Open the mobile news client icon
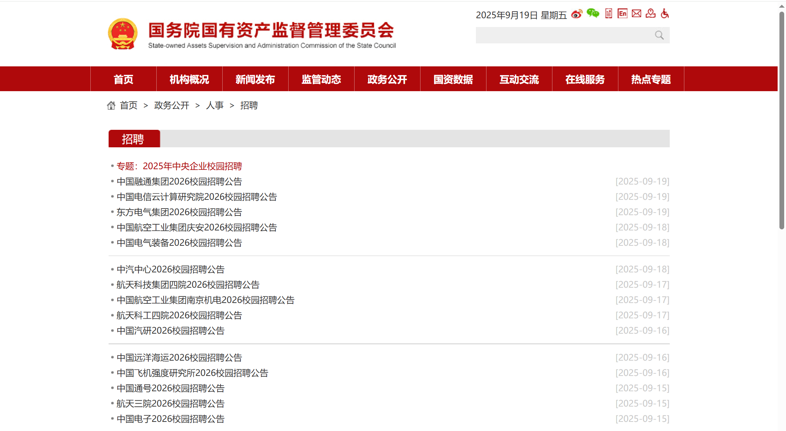The width and height of the screenshot is (786, 431). [x=609, y=13]
